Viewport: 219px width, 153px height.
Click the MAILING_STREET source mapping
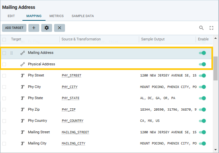pos(75,132)
